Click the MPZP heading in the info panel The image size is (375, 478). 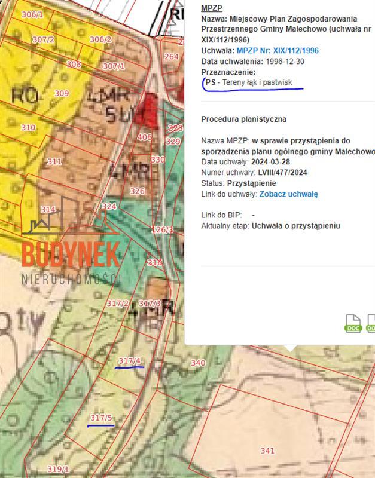click(x=212, y=8)
